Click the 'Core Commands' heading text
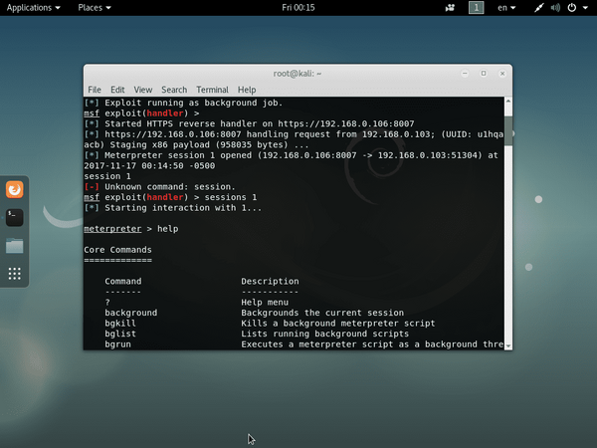Viewport: 597px width, 448px height. (117, 250)
